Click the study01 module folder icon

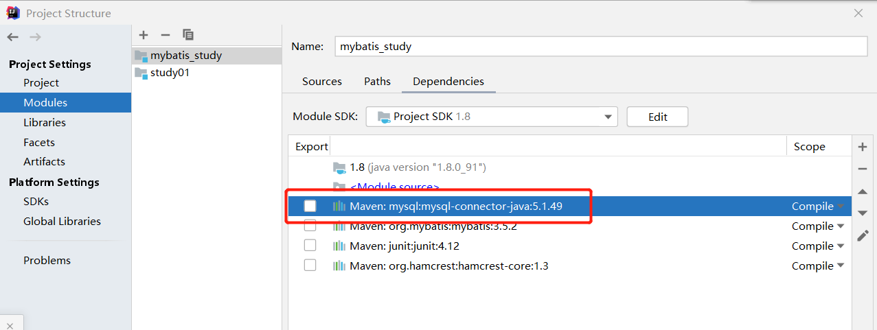141,73
